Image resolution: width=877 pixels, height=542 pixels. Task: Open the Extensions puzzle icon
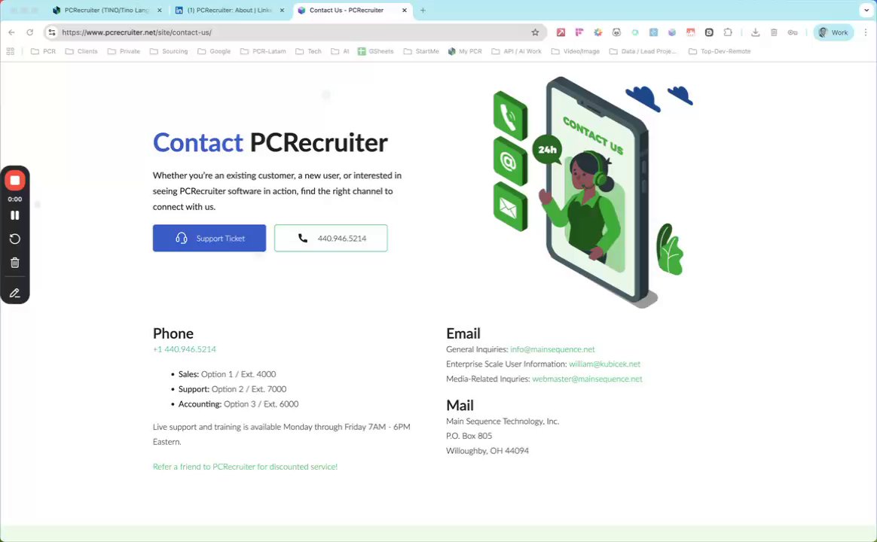pos(728,32)
